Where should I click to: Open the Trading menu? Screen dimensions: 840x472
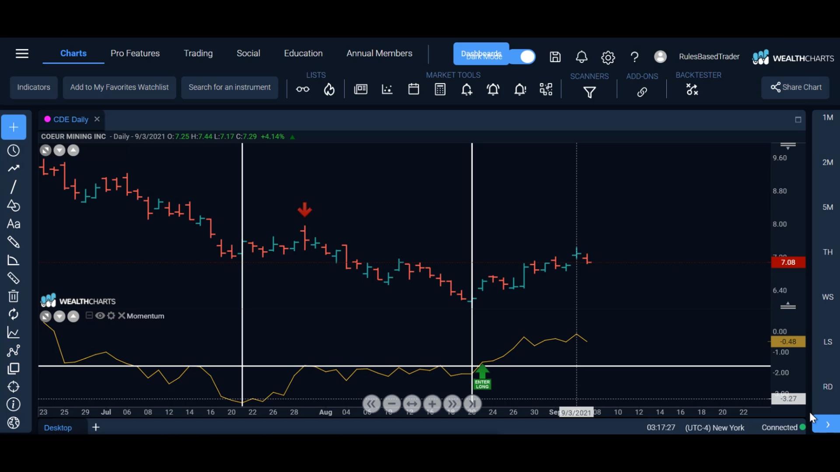[x=198, y=53]
